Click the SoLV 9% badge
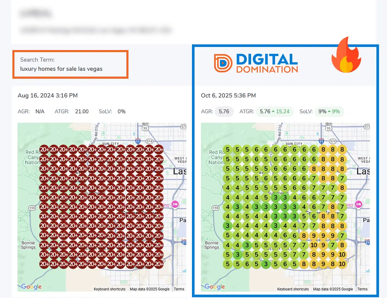 click(x=329, y=111)
